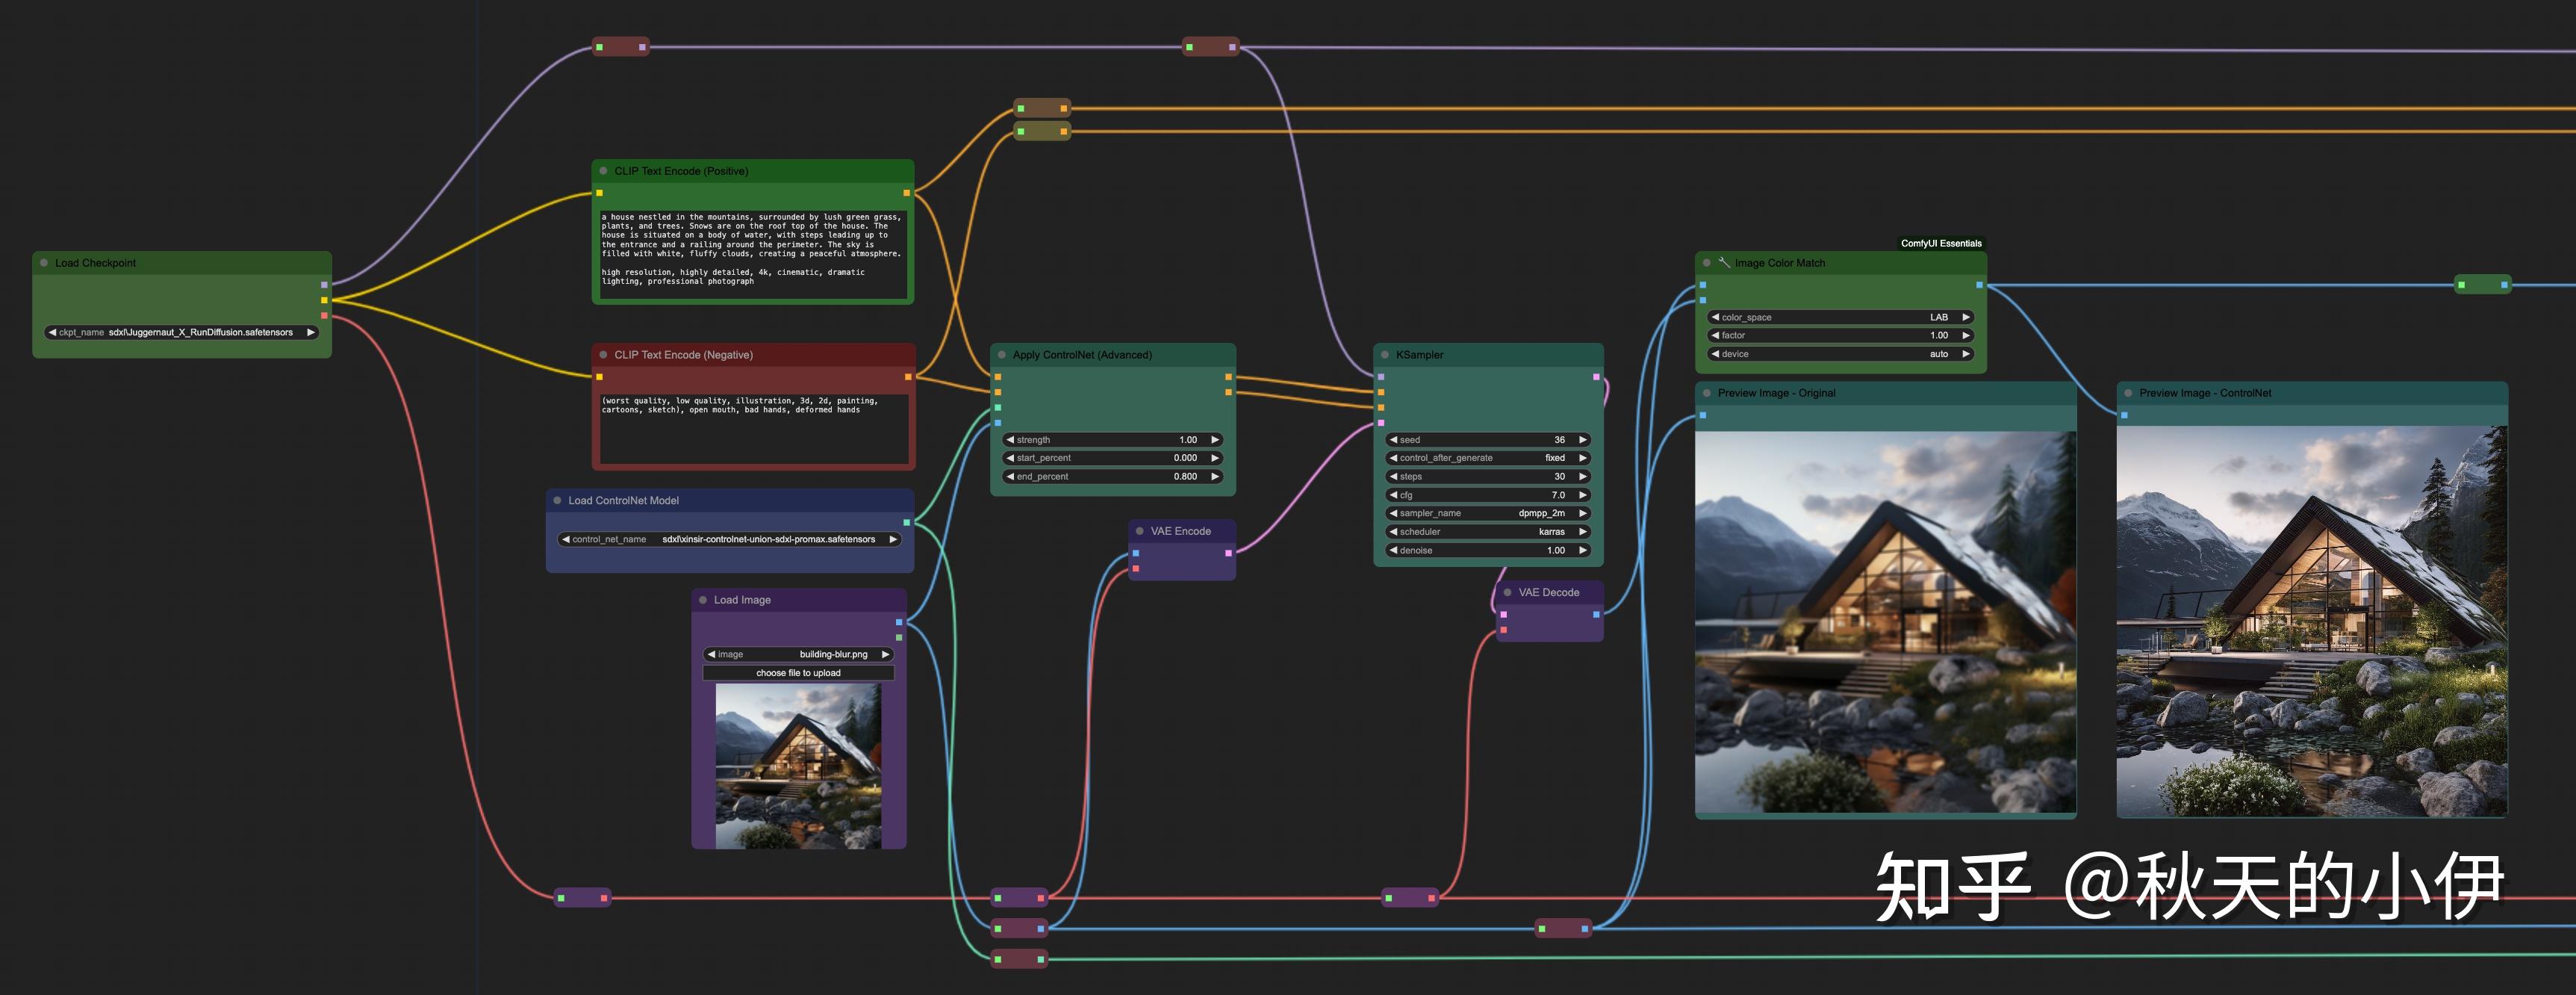Open the control_net_name model dropdown
The image size is (2576, 995).
[x=730, y=539]
